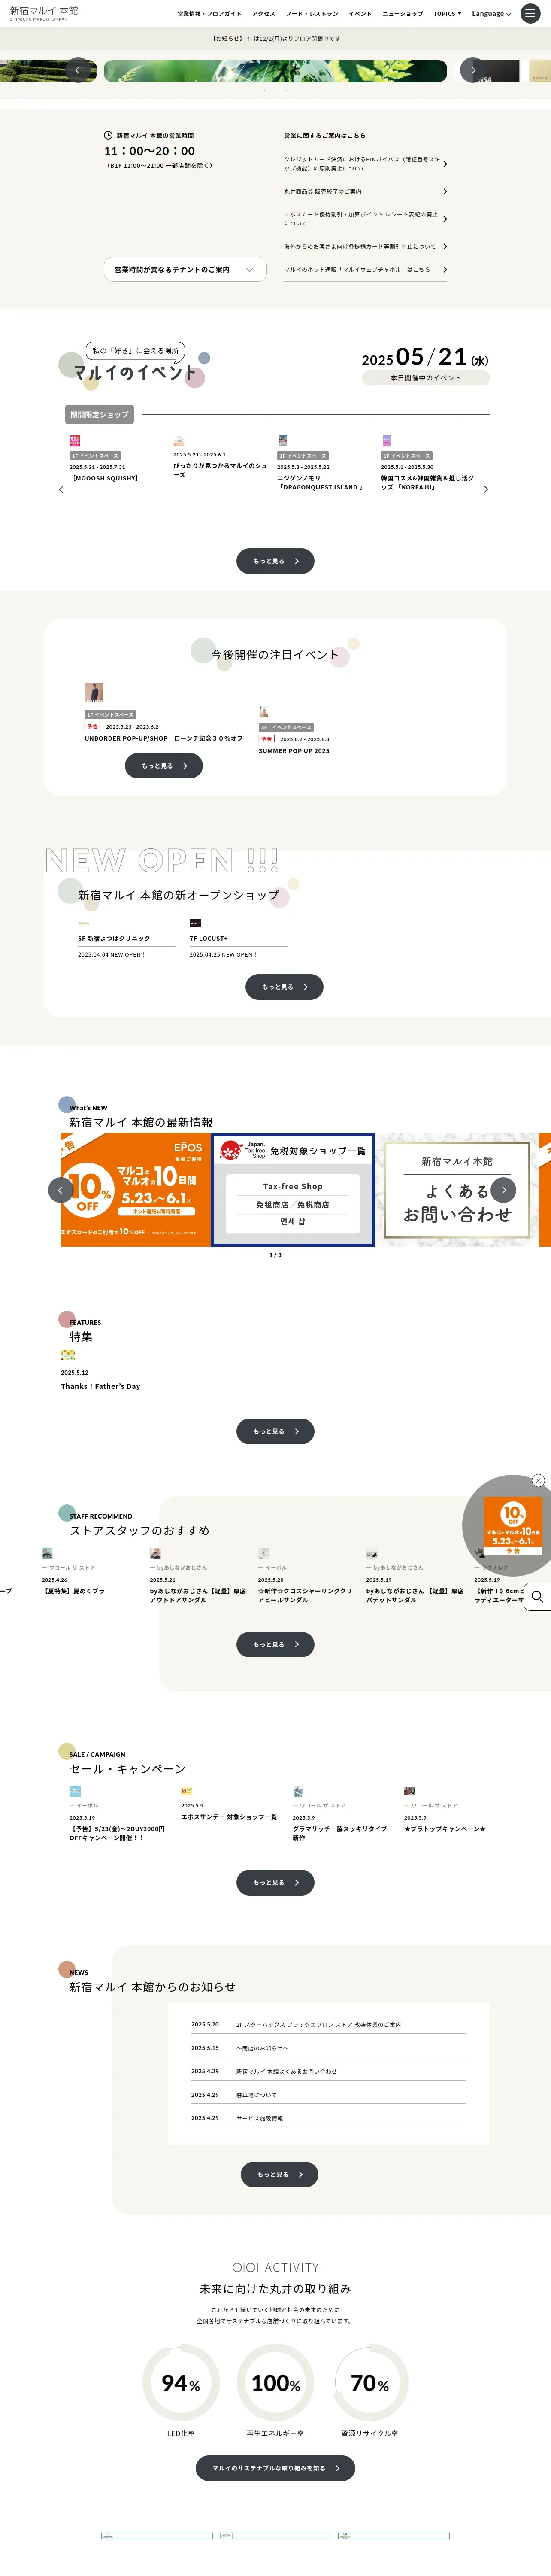
Task: Open the hamburger menu icon
Action: (530, 13)
